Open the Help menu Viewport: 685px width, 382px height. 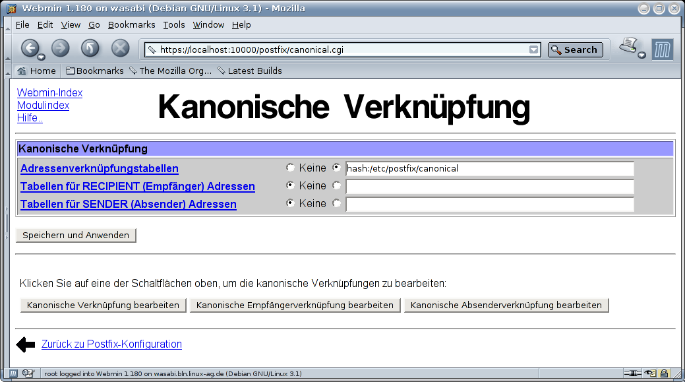[x=241, y=25]
